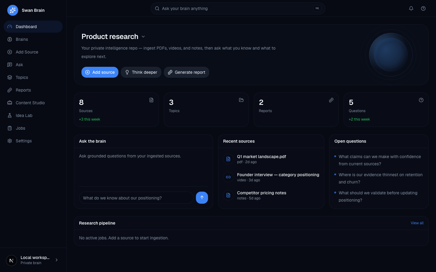Open Founder interview — category positioning source

tap(271, 177)
